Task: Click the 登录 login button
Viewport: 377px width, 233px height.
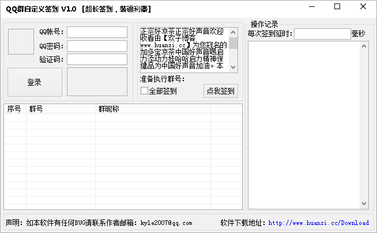Action: [35, 82]
